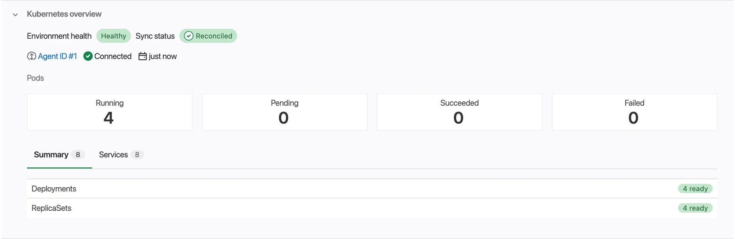Click the Running pods card
Screen dimensions: 735x239
[x=109, y=112]
